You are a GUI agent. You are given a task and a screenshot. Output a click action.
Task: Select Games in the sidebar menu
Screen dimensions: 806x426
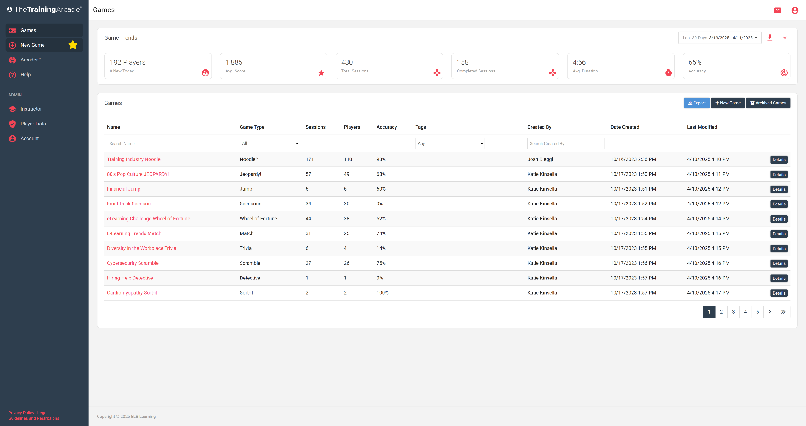click(x=28, y=30)
